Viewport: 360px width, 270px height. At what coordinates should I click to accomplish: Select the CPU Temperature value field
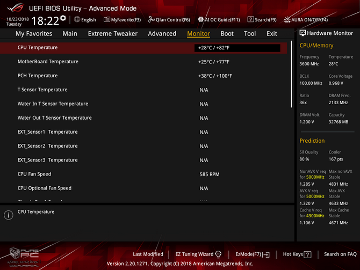pyautogui.click(x=237, y=48)
